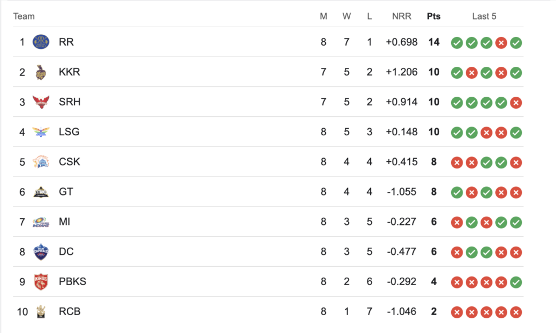
Task: Open the PBKS team name link
Action: (x=72, y=281)
